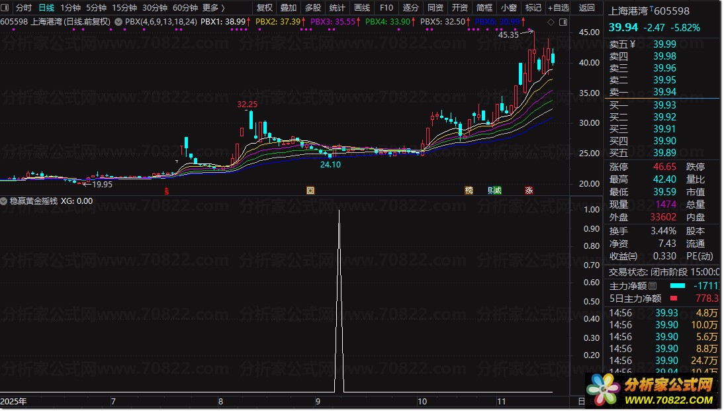Click the 45.35 high price label
The image size is (724, 411).
508,34
